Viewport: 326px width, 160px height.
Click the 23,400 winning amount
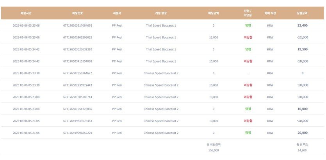[302, 25]
